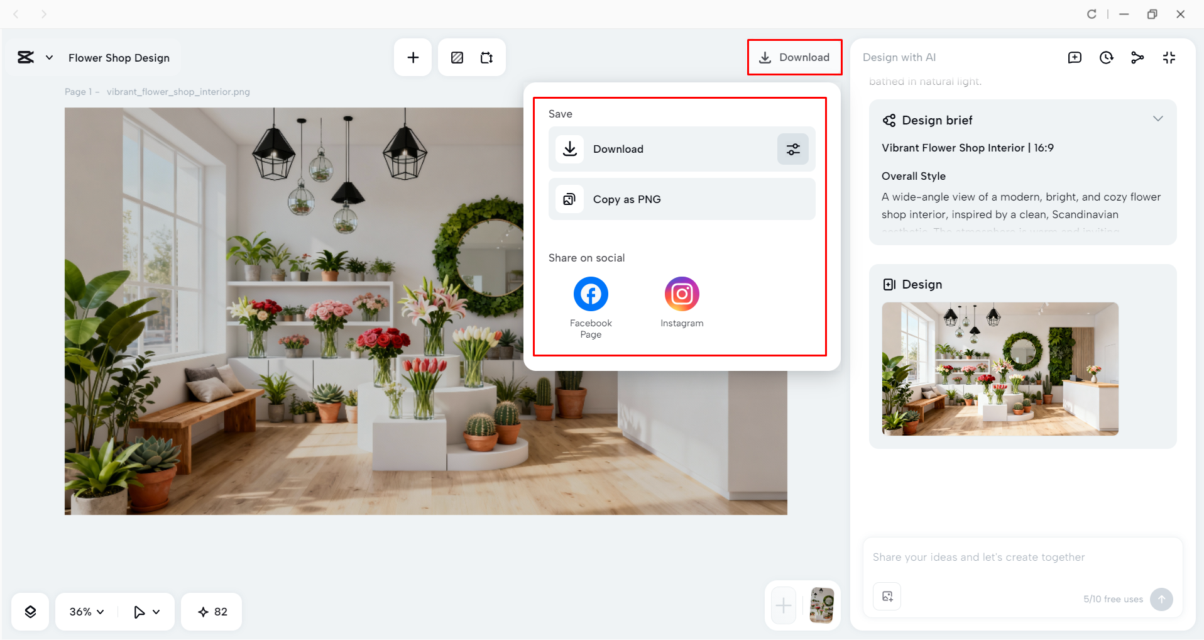Focus the Share your ideas text field
The width and height of the screenshot is (1204, 640).
click(1022, 558)
